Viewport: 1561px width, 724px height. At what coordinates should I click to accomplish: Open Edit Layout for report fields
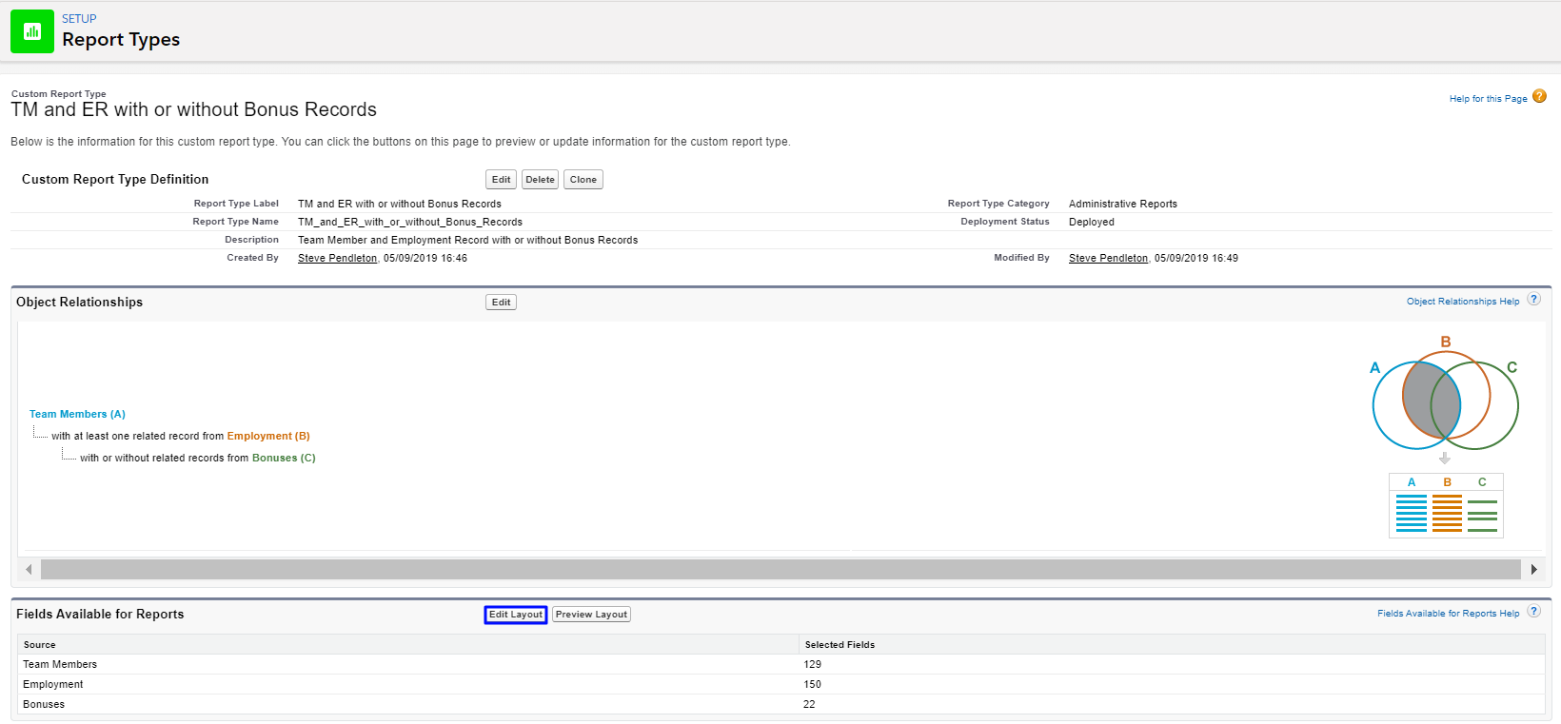pyautogui.click(x=515, y=615)
